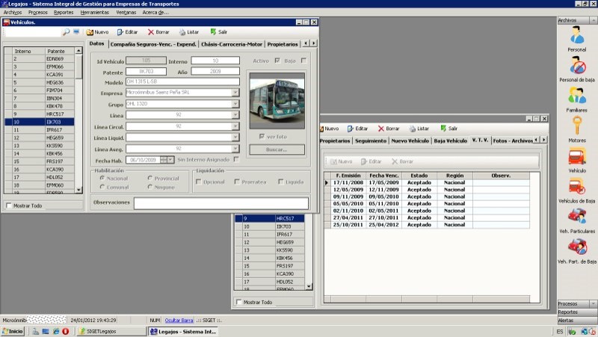Open the Vehículo sidebar icon
Image resolution: width=598 pixels, height=337 pixels.
pyautogui.click(x=576, y=158)
